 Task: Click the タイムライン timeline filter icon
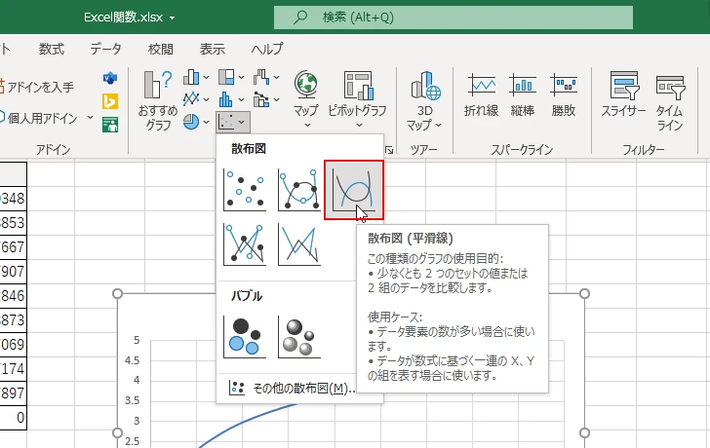[x=670, y=87]
